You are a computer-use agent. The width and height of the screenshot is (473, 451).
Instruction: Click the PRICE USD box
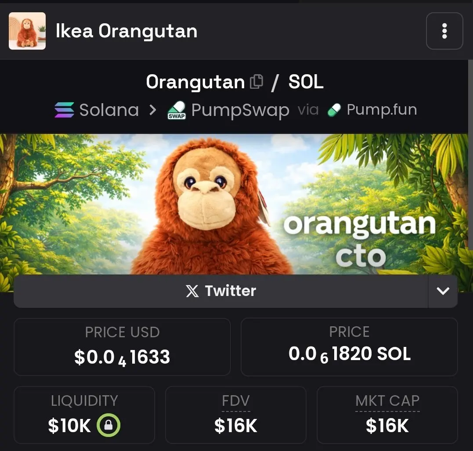click(122, 347)
